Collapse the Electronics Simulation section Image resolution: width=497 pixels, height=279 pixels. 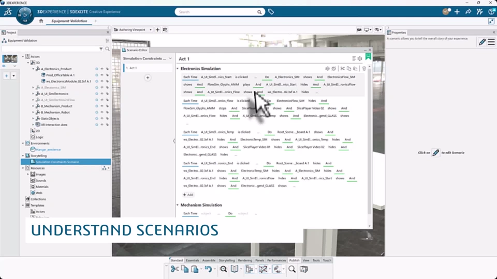click(178, 69)
